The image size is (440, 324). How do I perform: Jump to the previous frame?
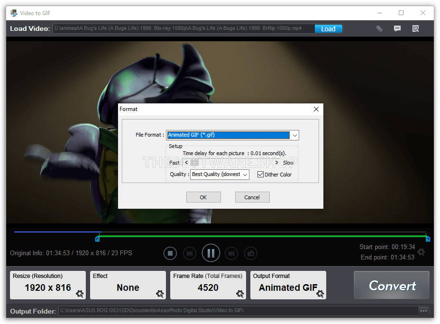click(190, 253)
